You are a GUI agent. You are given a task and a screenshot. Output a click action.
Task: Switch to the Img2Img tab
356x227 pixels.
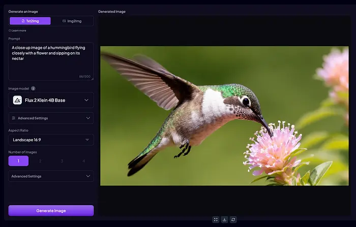coord(72,21)
